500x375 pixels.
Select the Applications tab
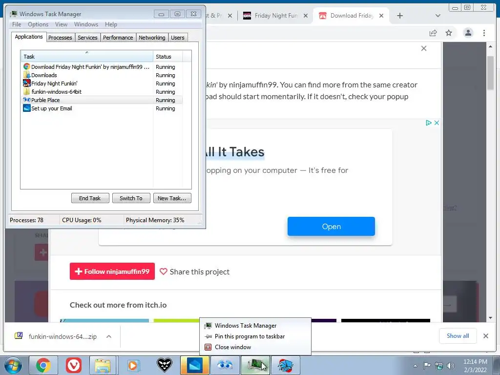tap(29, 37)
